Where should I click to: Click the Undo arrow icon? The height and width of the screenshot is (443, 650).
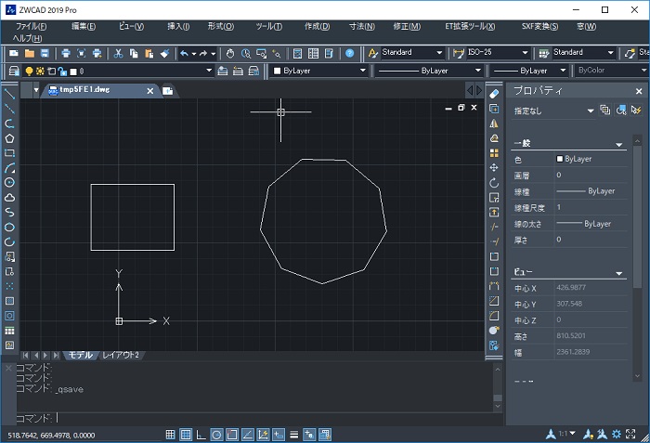185,53
